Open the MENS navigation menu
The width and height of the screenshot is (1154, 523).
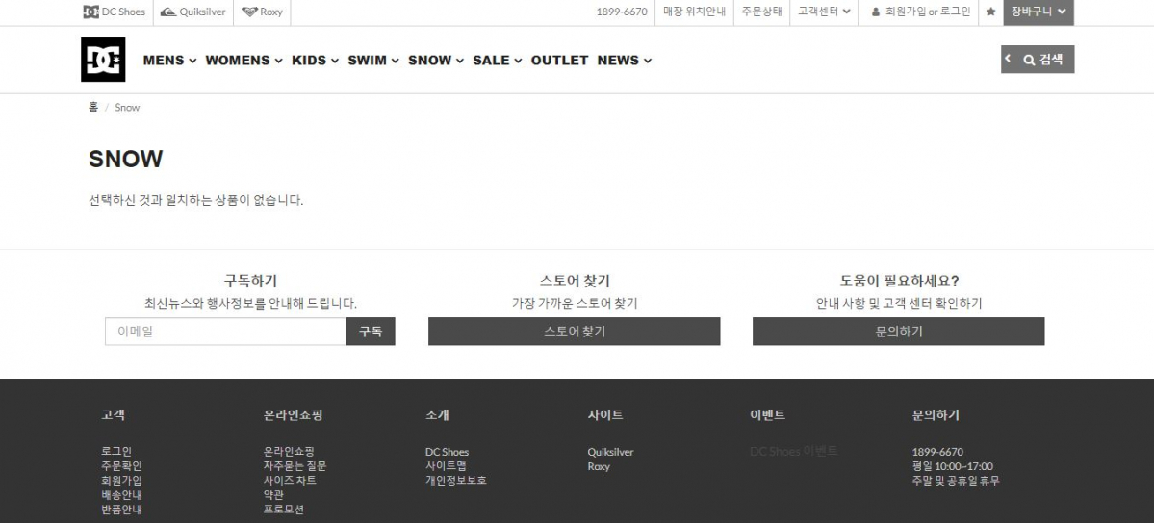[169, 60]
